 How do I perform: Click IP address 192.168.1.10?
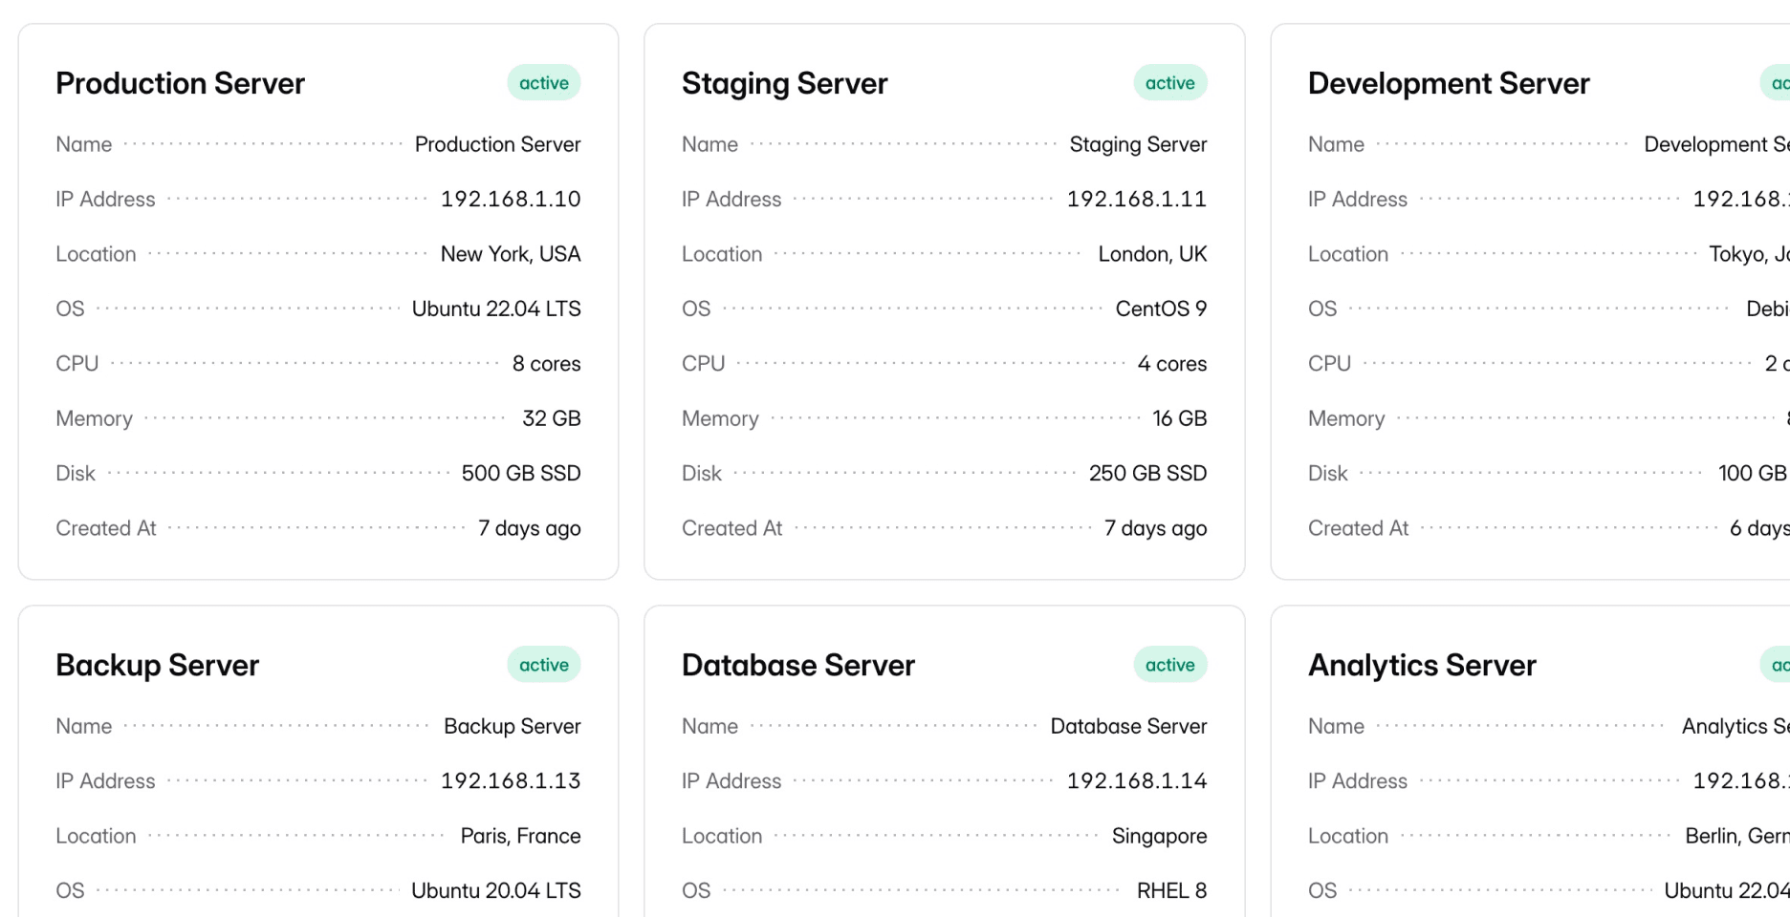pos(511,200)
